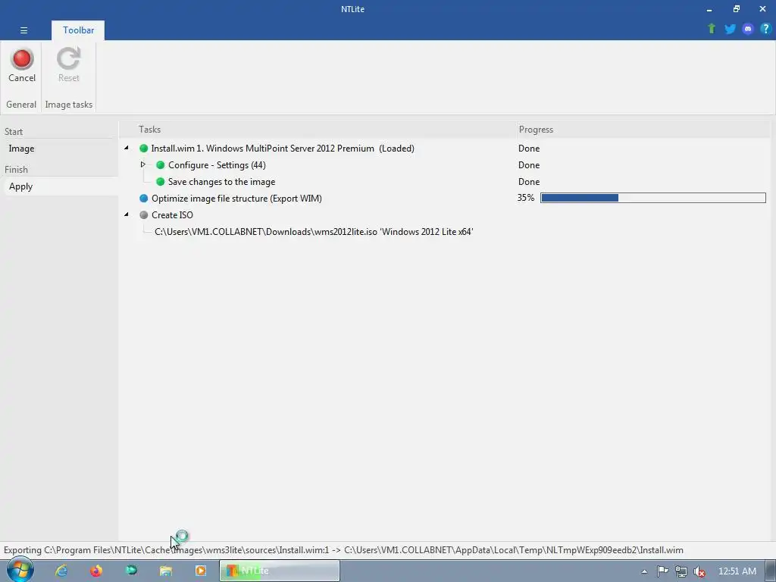Open the Windows Start orb
The width and height of the screenshot is (776, 582).
click(x=20, y=571)
